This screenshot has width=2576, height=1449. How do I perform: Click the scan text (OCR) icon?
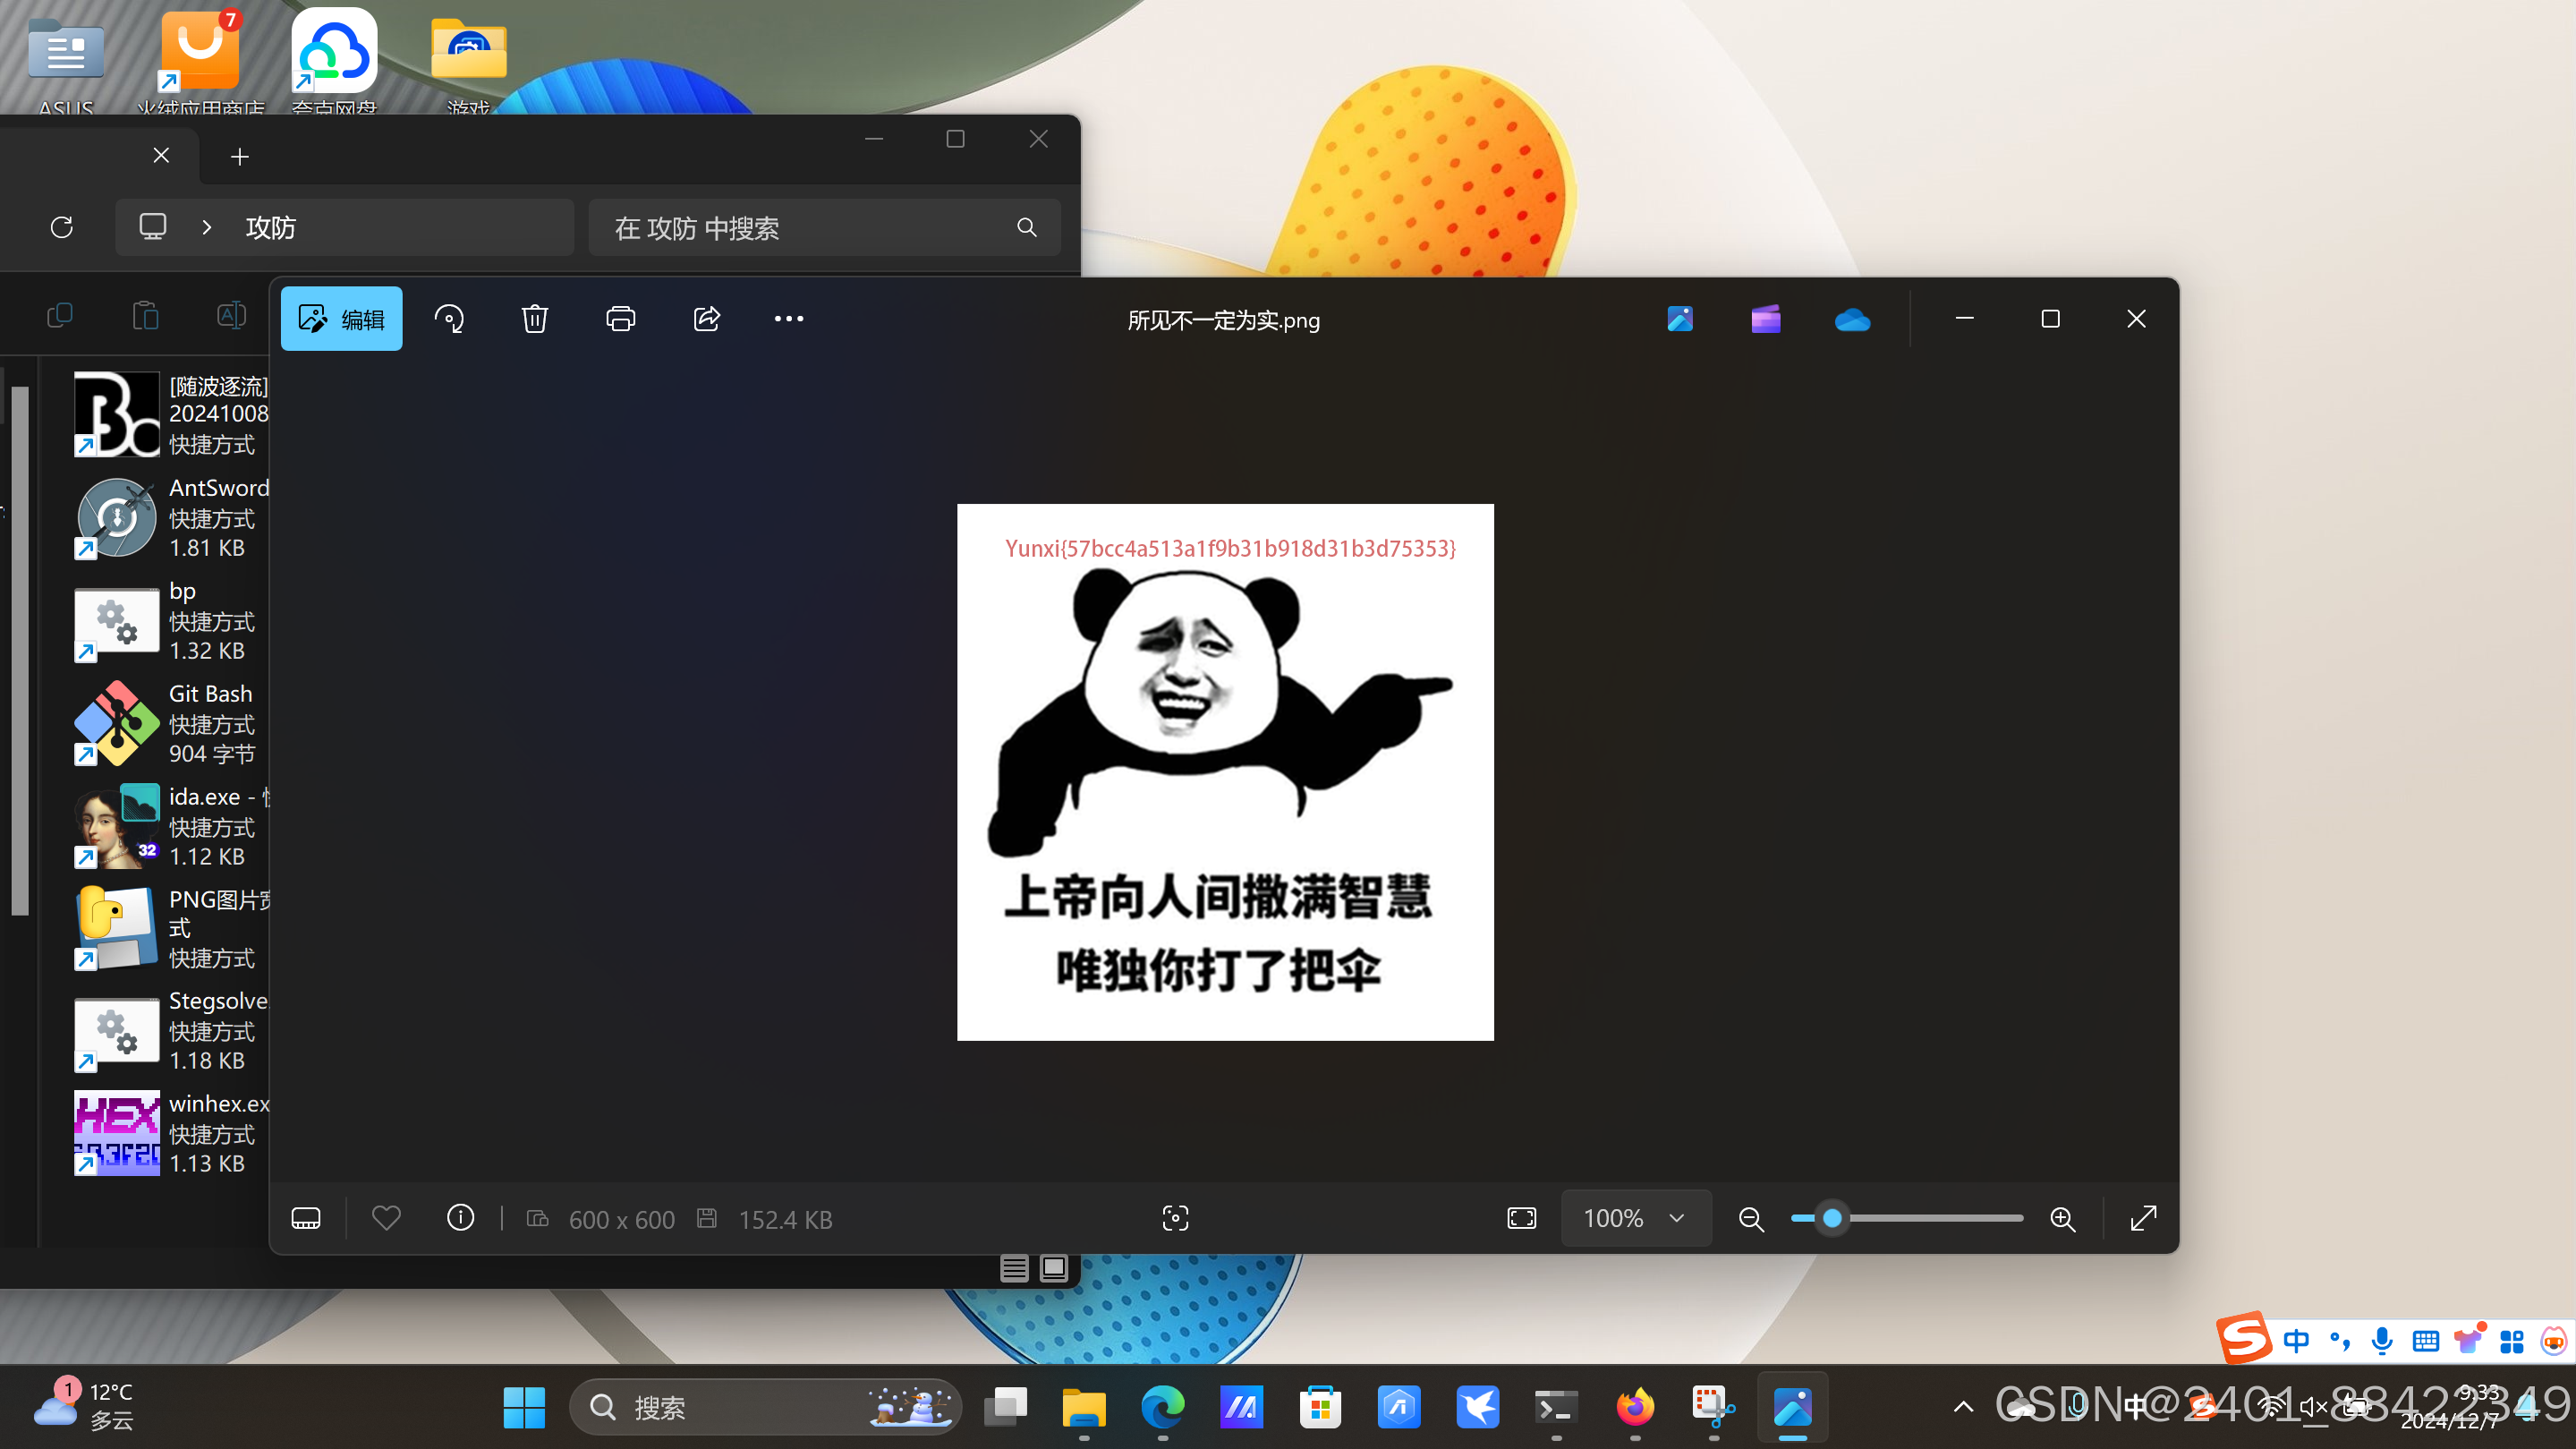click(x=1175, y=1218)
